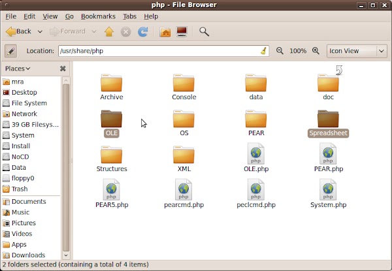Zoom out with the minus magnifier
The image size is (392, 271).
[x=280, y=51]
